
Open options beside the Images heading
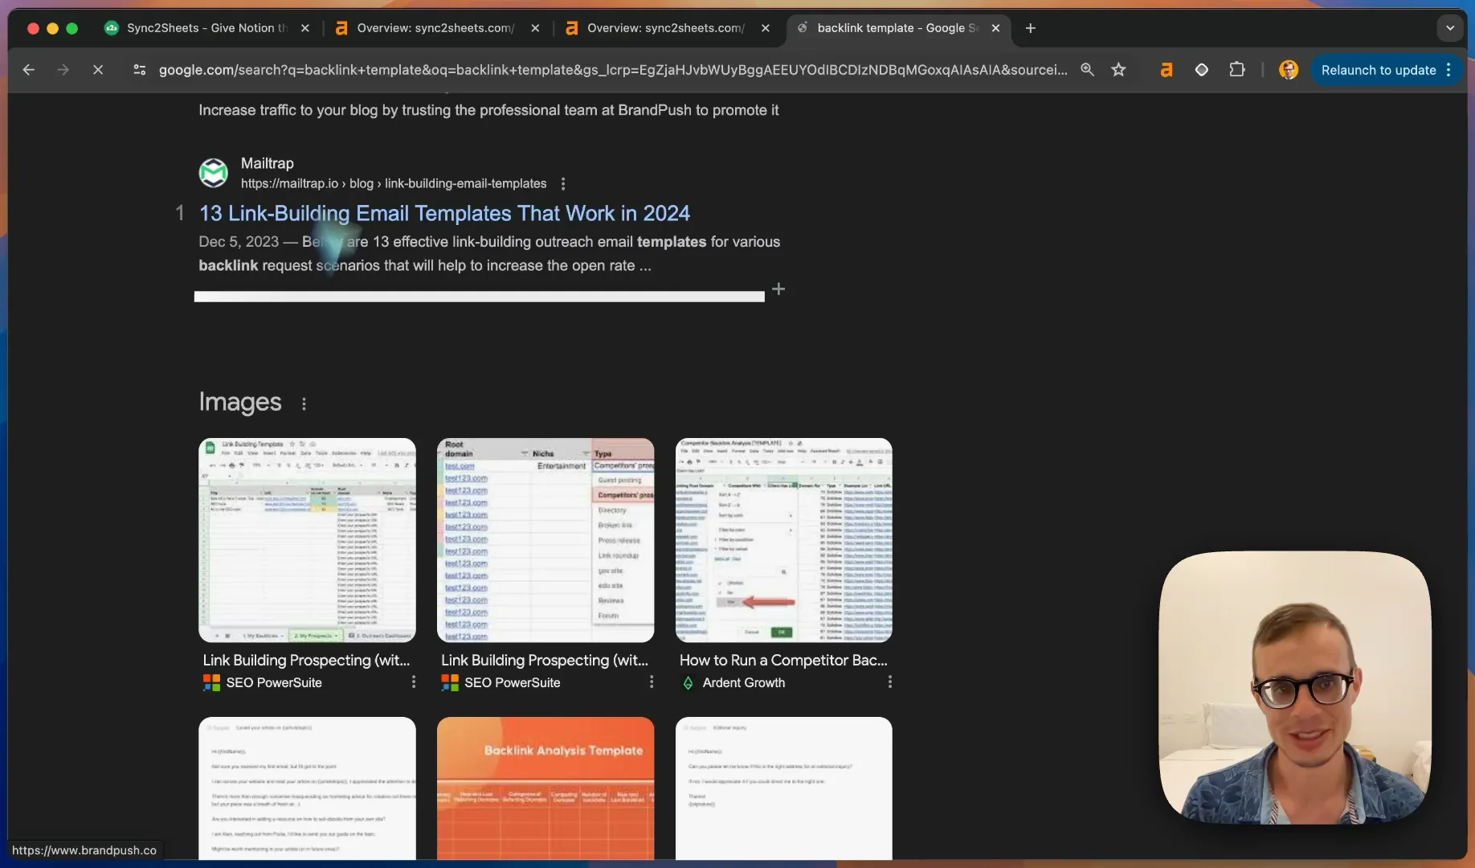coord(304,403)
